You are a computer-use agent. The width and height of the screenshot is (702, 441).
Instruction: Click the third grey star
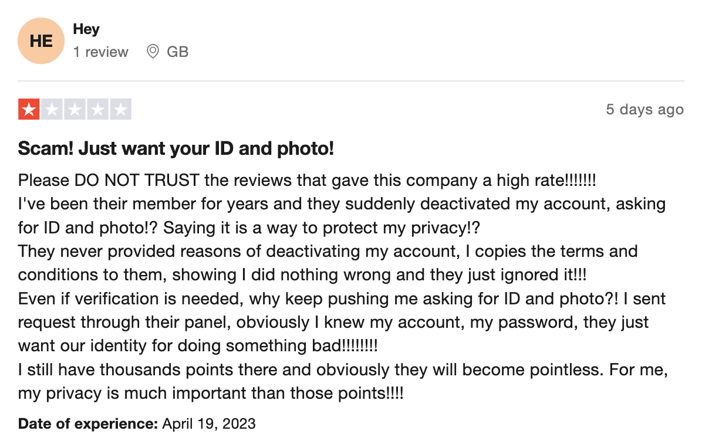75,109
